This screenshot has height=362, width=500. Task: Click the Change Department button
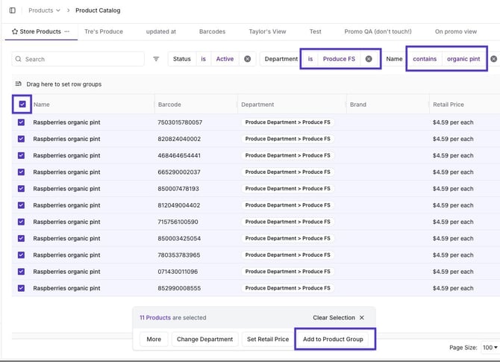pos(205,339)
